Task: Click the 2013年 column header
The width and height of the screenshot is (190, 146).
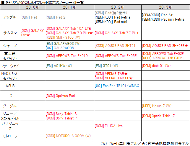Action: tap(165, 7)
